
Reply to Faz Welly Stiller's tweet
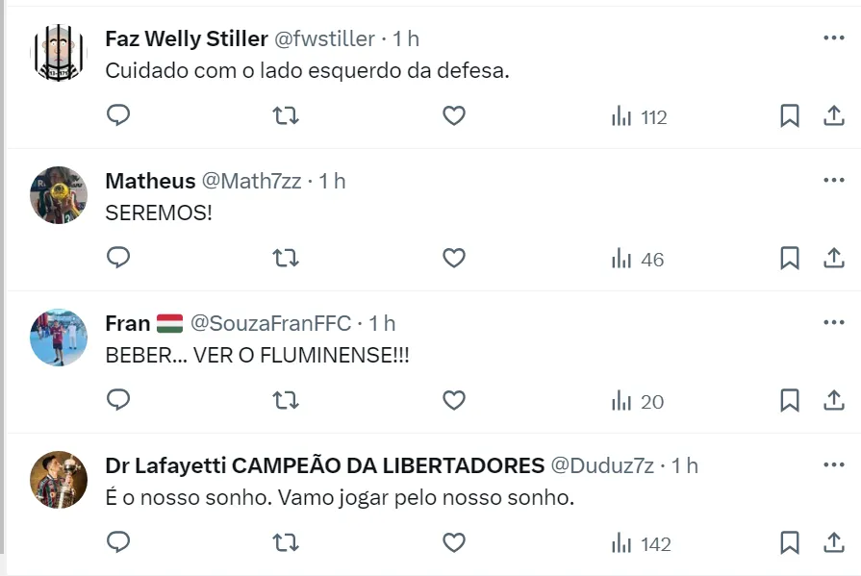pyautogui.click(x=117, y=116)
